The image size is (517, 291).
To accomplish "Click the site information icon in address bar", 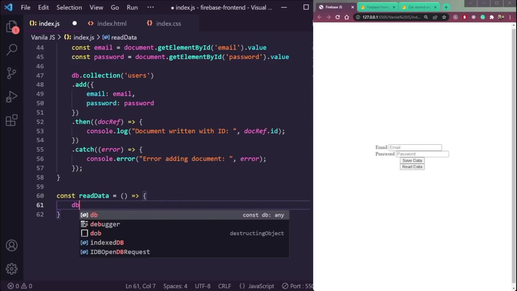I will [x=358, y=17].
